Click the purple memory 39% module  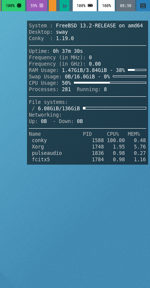[37, 6]
